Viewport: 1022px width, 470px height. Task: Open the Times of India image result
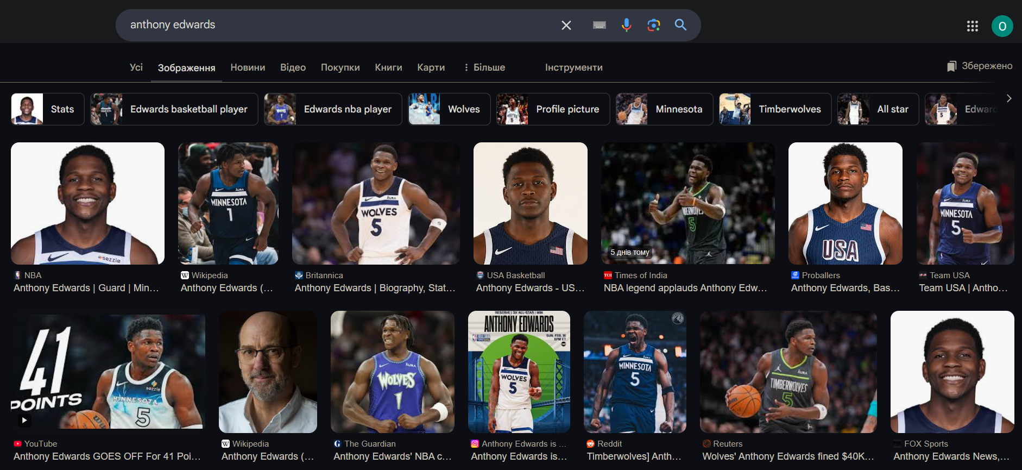[x=688, y=203]
